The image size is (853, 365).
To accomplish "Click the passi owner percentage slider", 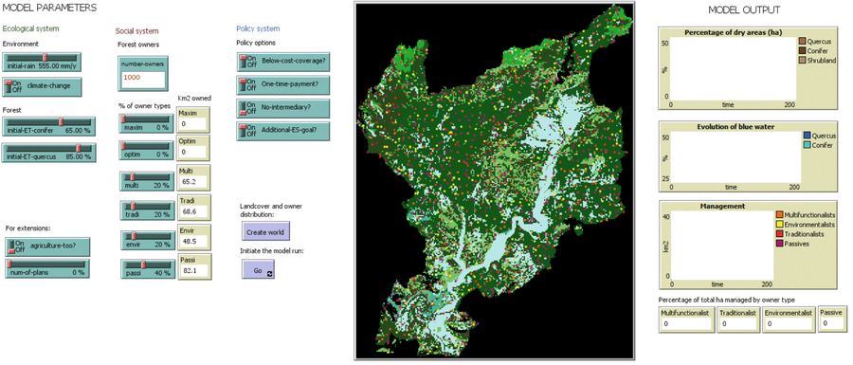I will click(148, 269).
